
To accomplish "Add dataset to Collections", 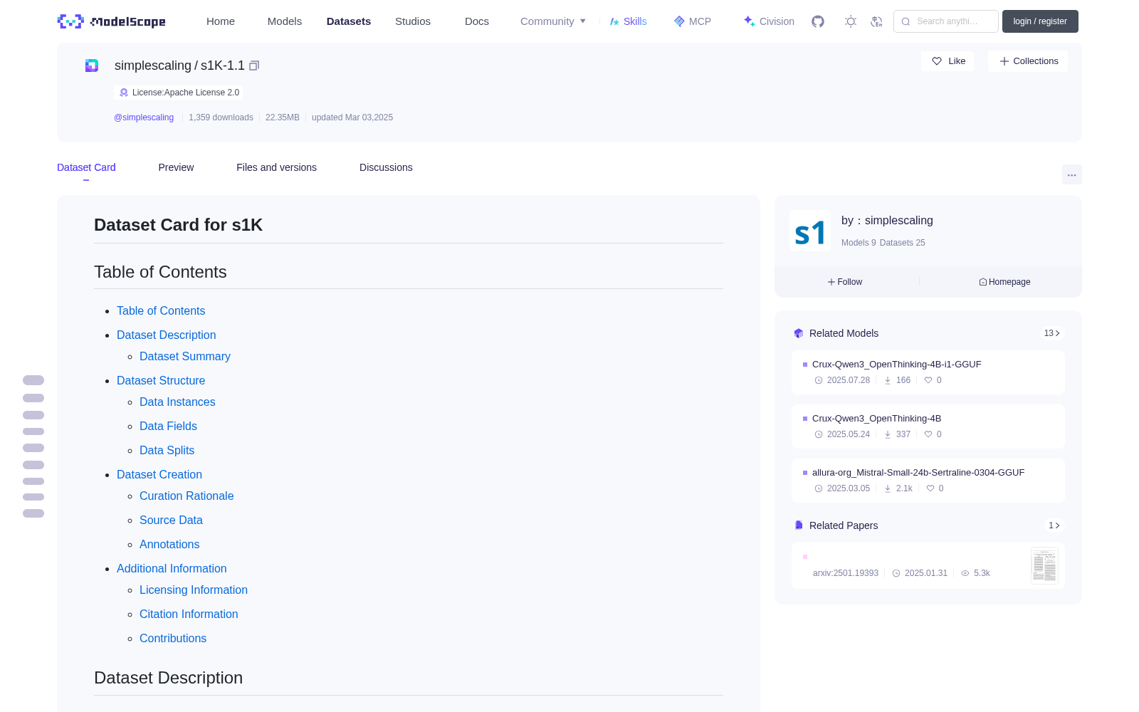I will [x=1028, y=61].
